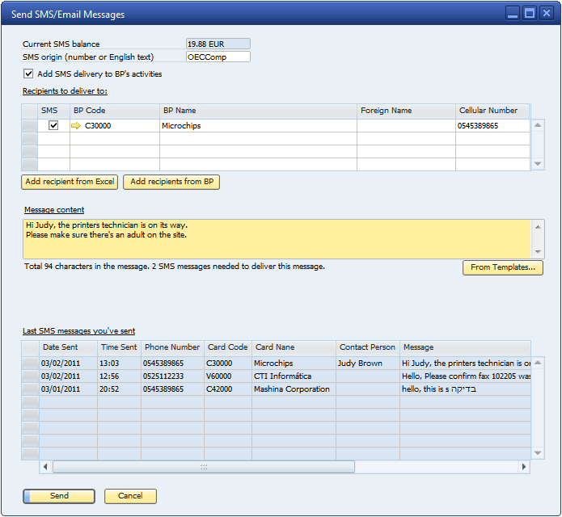Sort recipients by BP Code header
Screen dimensions: 562x517
click(114, 111)
